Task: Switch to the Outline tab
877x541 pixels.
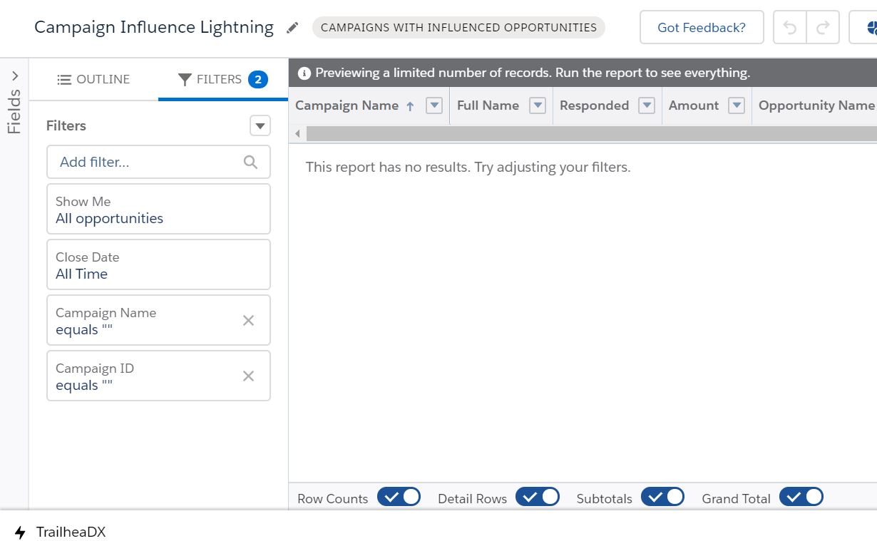Action: coord(93,79)
